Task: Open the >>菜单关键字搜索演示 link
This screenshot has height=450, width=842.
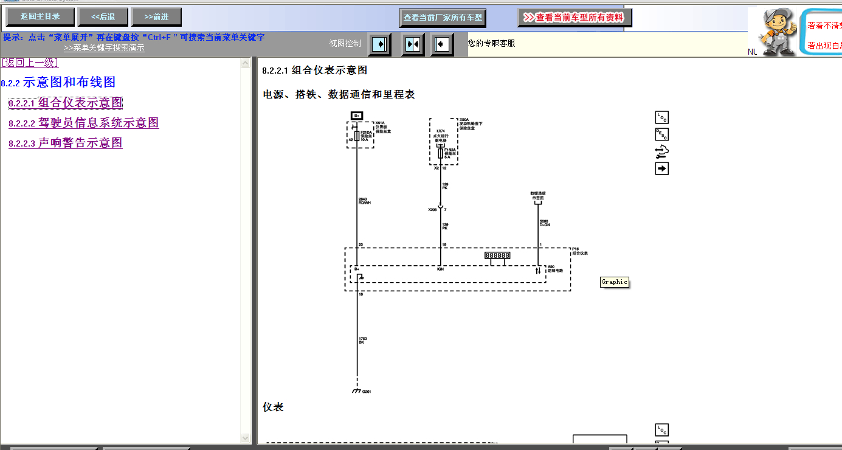Action: pyautogui.click(x=104, y=48)
